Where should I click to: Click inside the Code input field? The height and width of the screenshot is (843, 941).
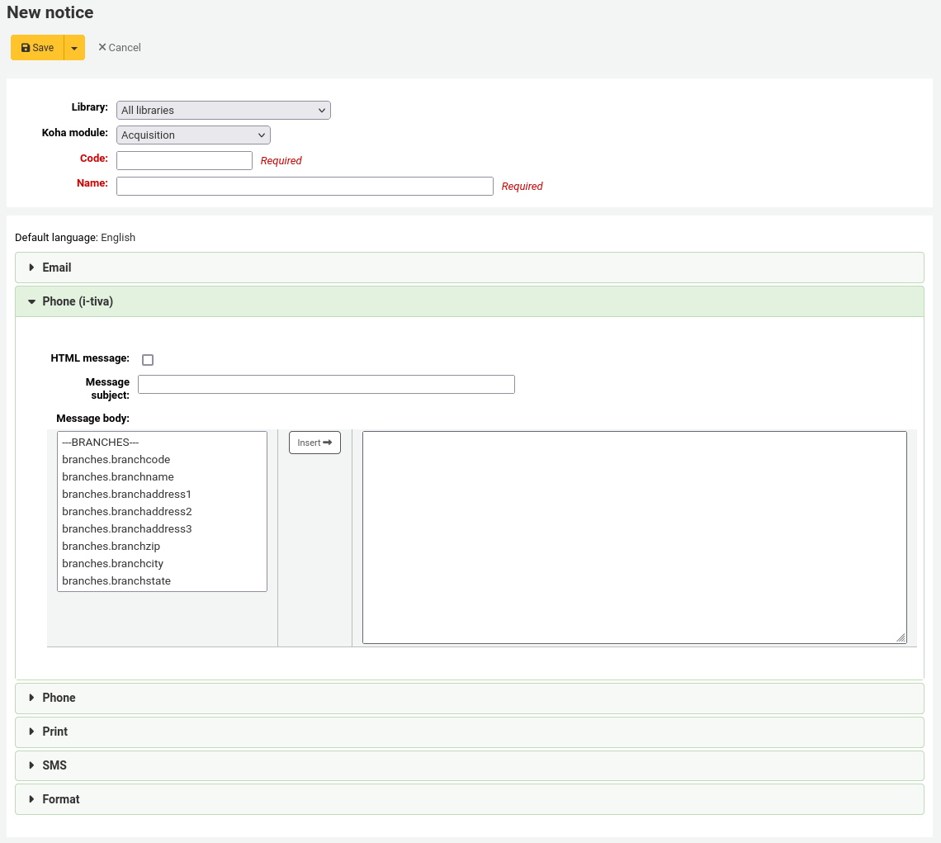[x=183, y=160]
